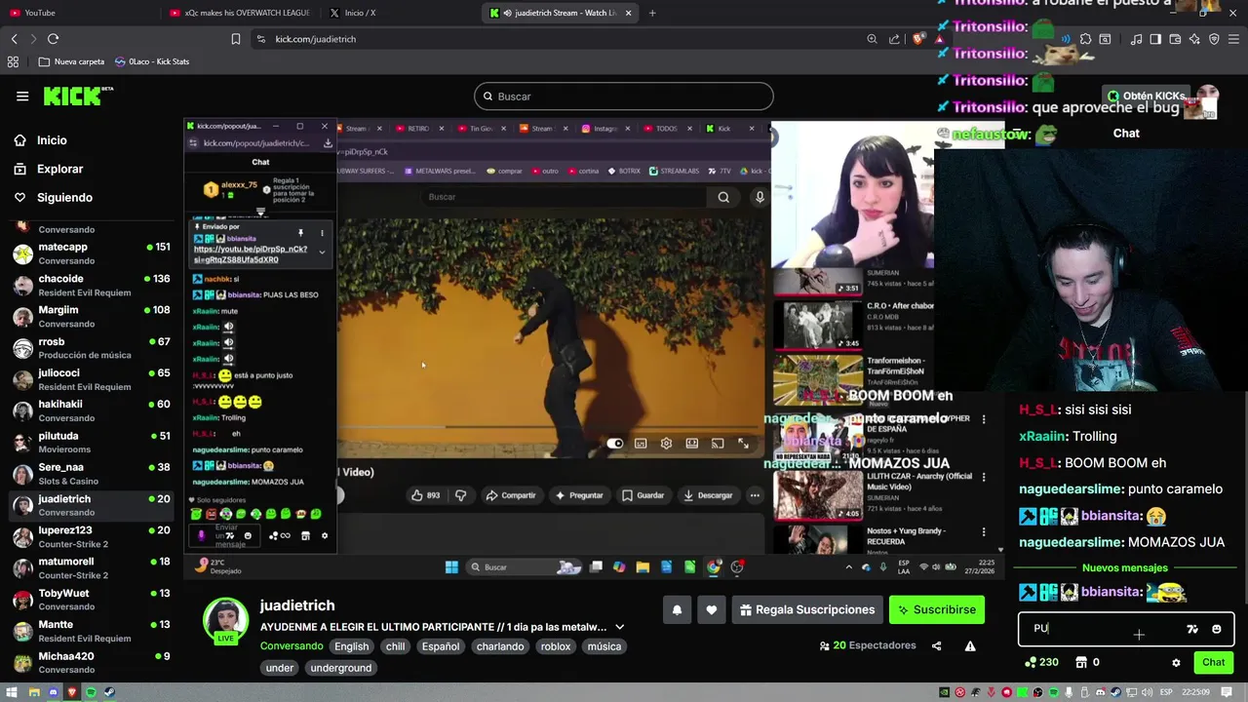This screenshot has height=702, width=1248.
Task: Open YouTube more actions ellipsis menu
Action: click(755, 495)
